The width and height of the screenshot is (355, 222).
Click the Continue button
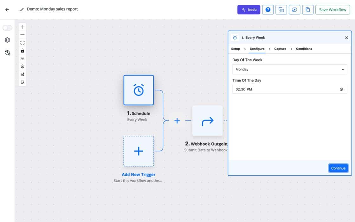(x=338, y=168)
